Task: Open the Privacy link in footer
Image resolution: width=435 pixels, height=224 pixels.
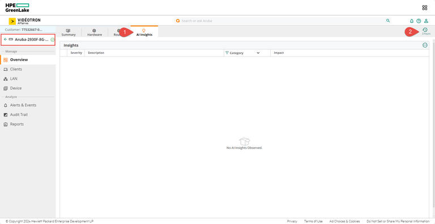Action: coord(292,221)
